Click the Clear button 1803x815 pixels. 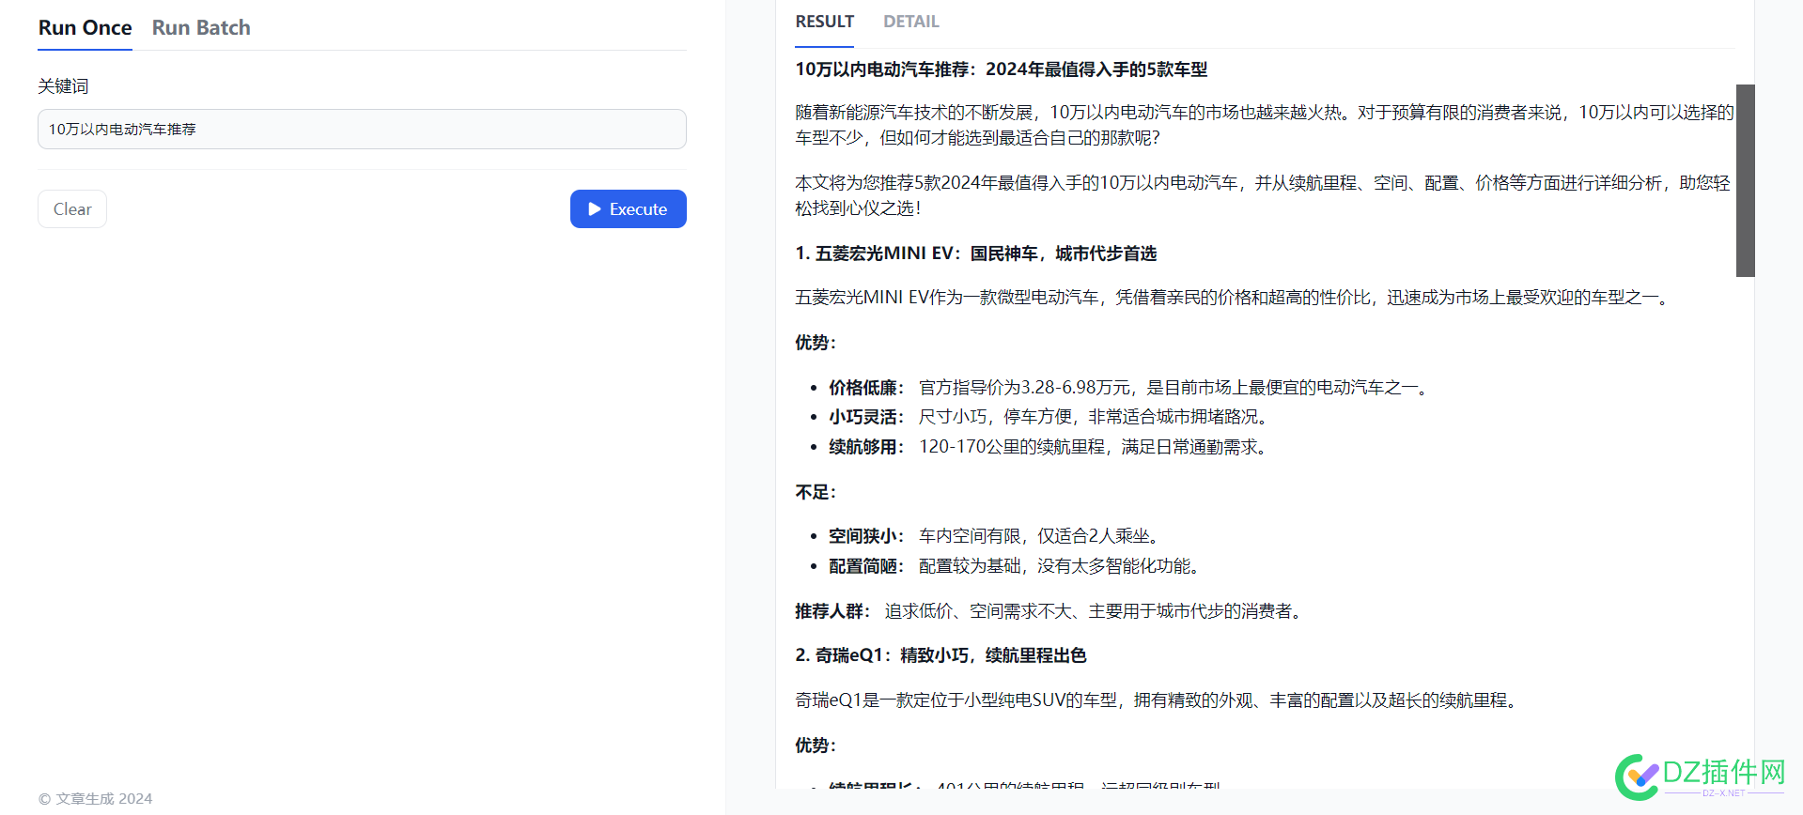coord(72,208)
